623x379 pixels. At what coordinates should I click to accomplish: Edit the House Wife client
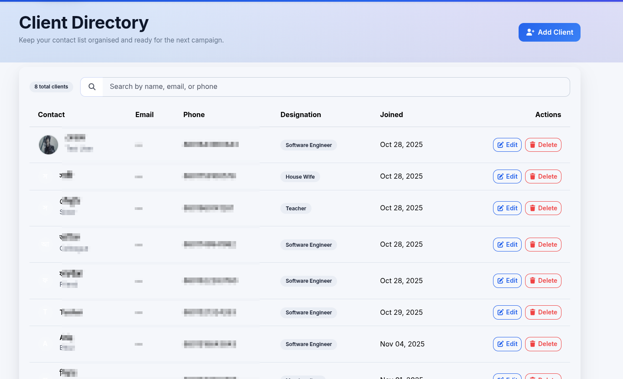507,176
